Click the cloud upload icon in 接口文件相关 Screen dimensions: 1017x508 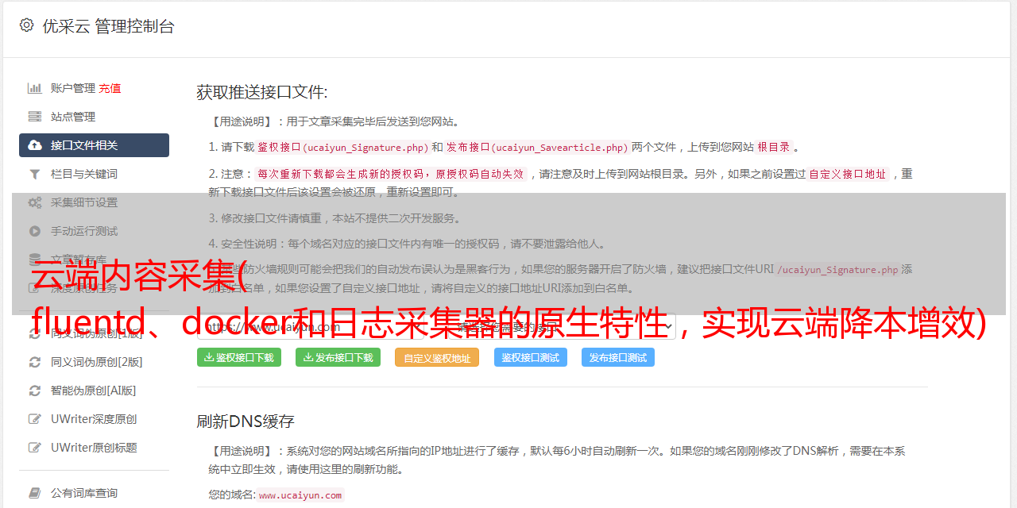tap(35, 145)
